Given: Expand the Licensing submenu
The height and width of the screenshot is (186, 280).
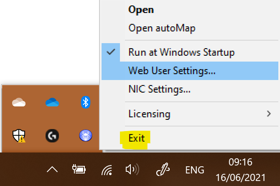Looking at the screenshot, I should click(x=190, y=114).
